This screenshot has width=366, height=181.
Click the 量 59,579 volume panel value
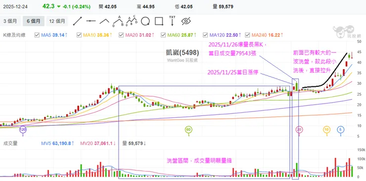(x=134, y=144)
